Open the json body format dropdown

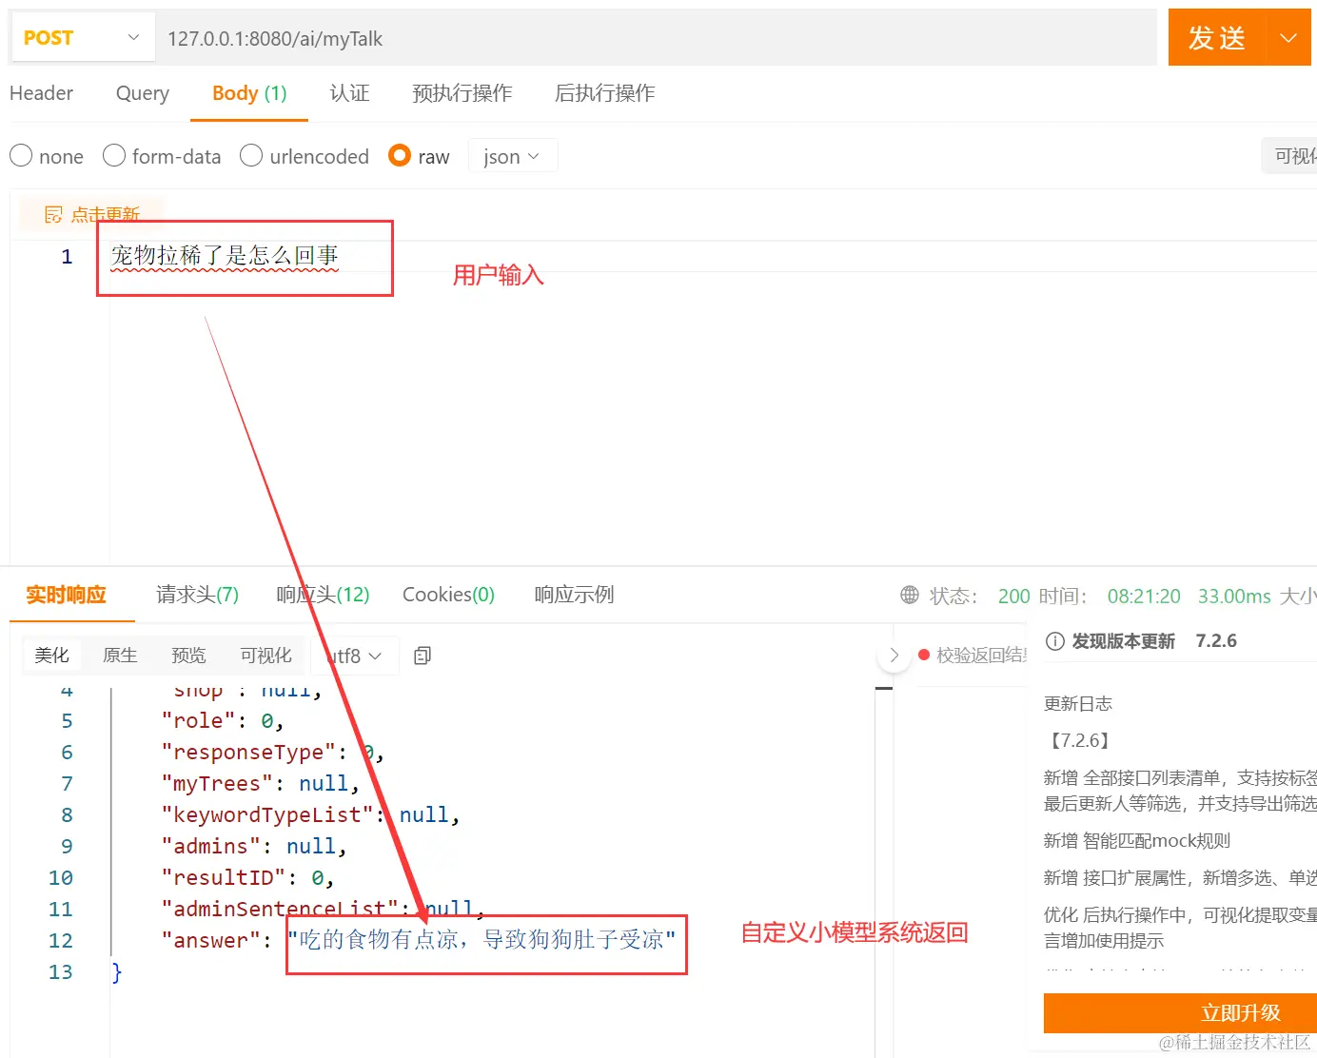(512, 155)
